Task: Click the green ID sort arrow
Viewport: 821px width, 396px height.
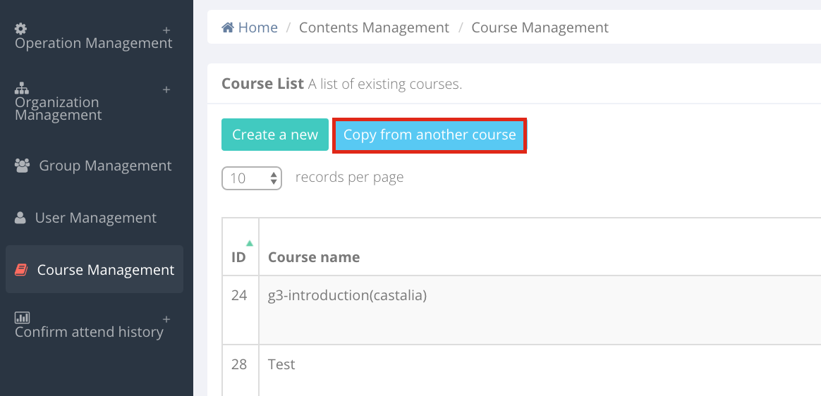Action: pos(250,243)
